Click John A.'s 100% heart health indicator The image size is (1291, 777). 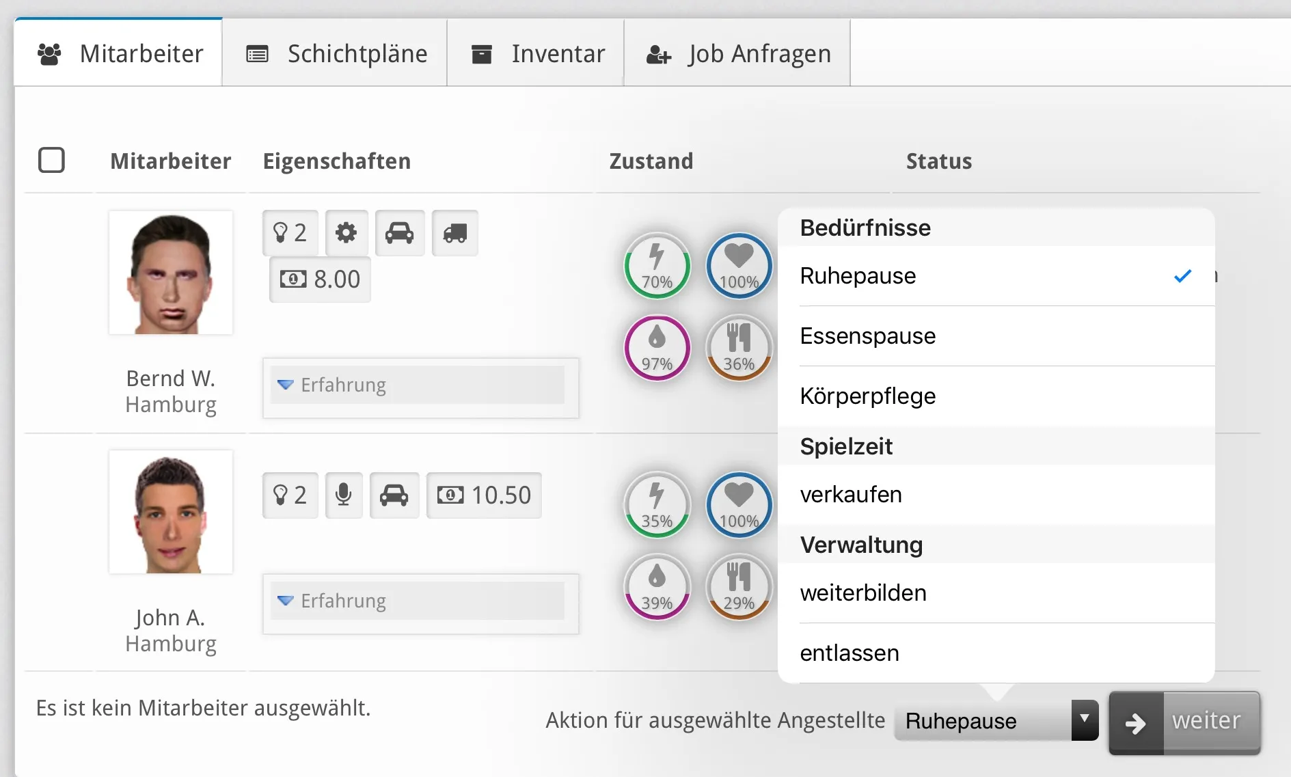(x=739, y=506)
